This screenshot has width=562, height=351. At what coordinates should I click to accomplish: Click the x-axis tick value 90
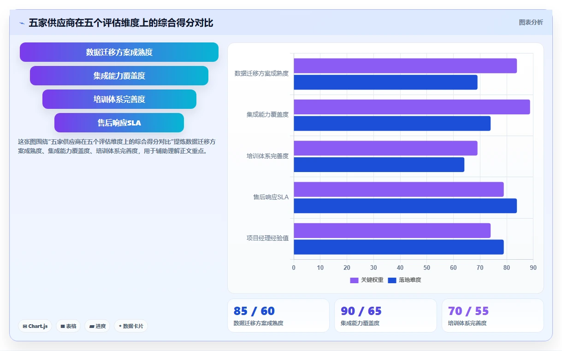pos(533,268)
